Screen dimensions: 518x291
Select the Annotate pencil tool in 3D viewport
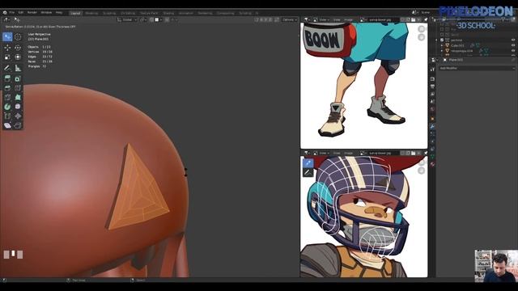click(x=7, y=68)
